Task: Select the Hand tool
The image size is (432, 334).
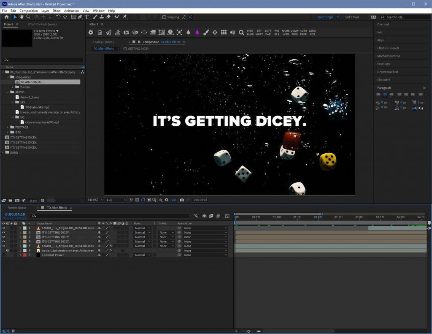Action: click(22, 17)
